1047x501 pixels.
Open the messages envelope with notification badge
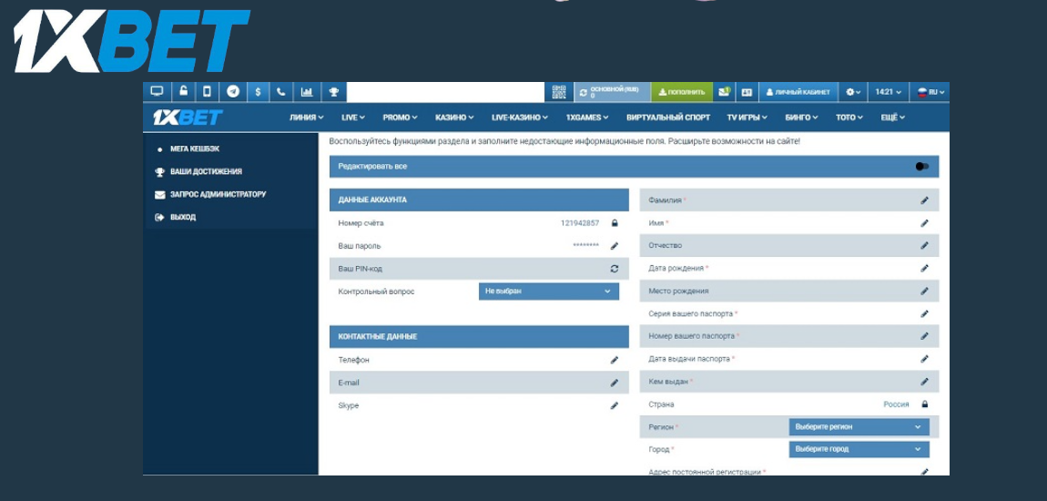(724, 91)
